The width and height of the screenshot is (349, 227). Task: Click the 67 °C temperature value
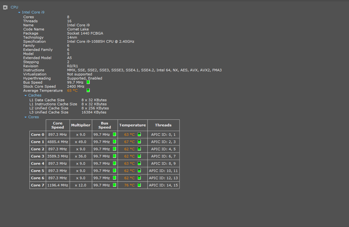pyautogui.click(x=129, y=142)
